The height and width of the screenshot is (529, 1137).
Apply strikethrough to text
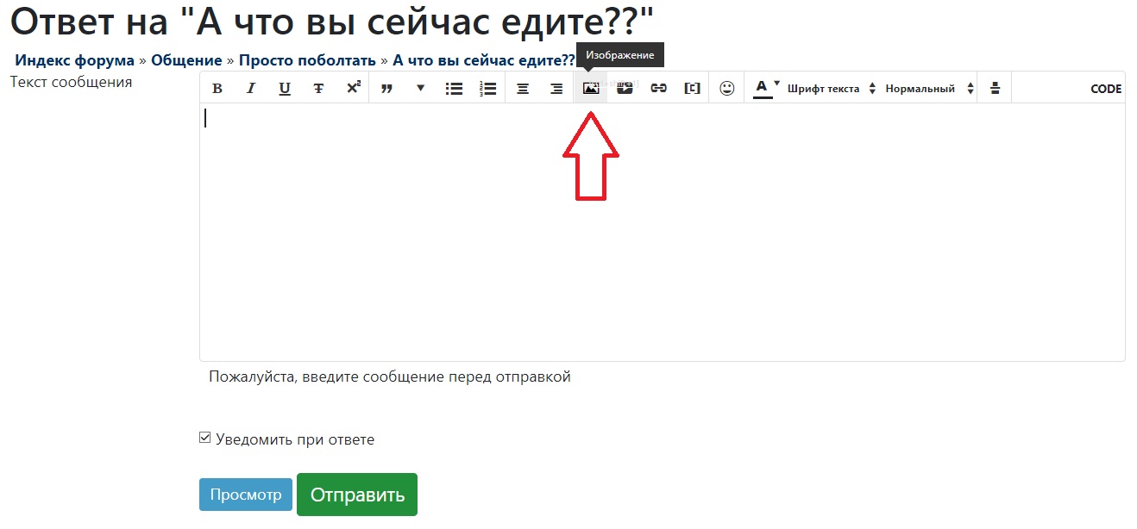click(x=318, y=89)
